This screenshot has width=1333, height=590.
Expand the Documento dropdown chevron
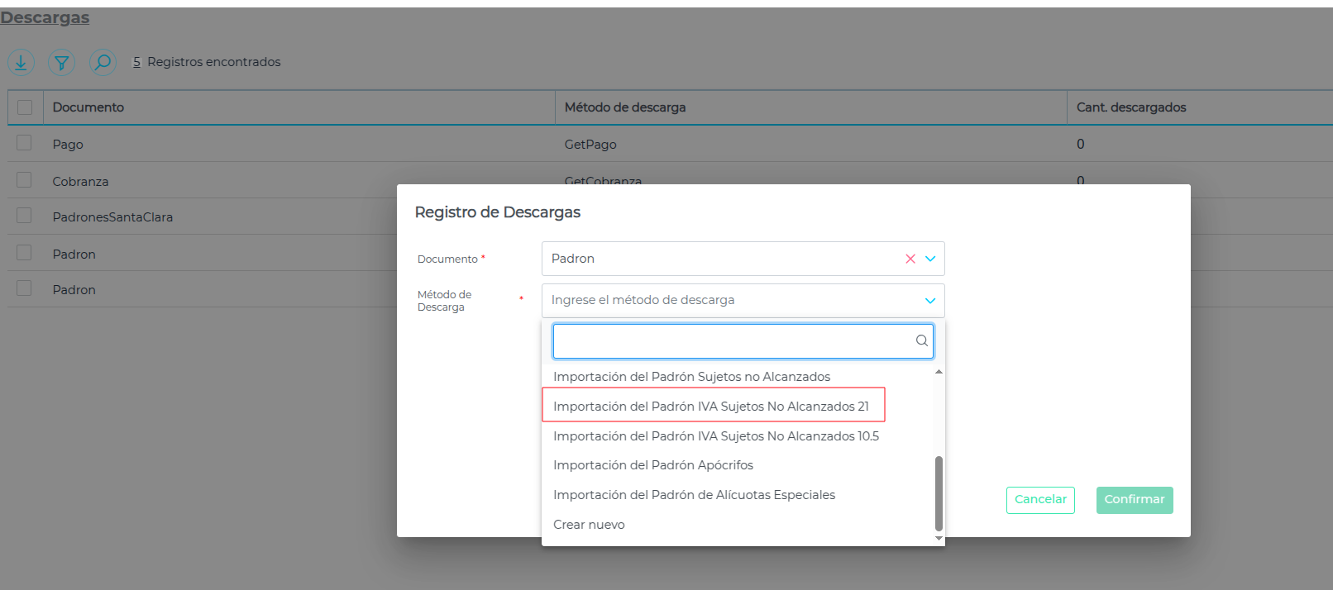click(x=930, y=259)
